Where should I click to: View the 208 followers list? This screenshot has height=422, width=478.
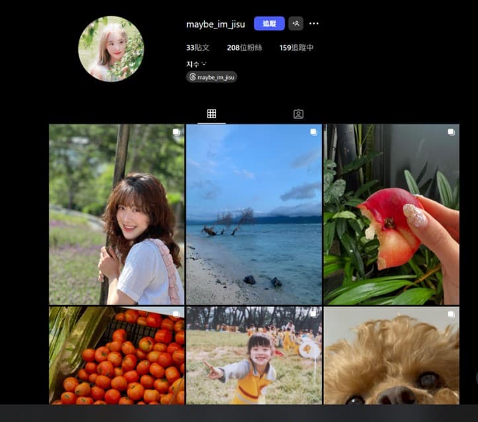(245, 48)
